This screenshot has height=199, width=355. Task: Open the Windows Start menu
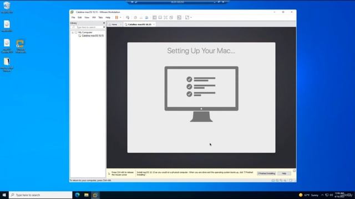pos(4,195)
